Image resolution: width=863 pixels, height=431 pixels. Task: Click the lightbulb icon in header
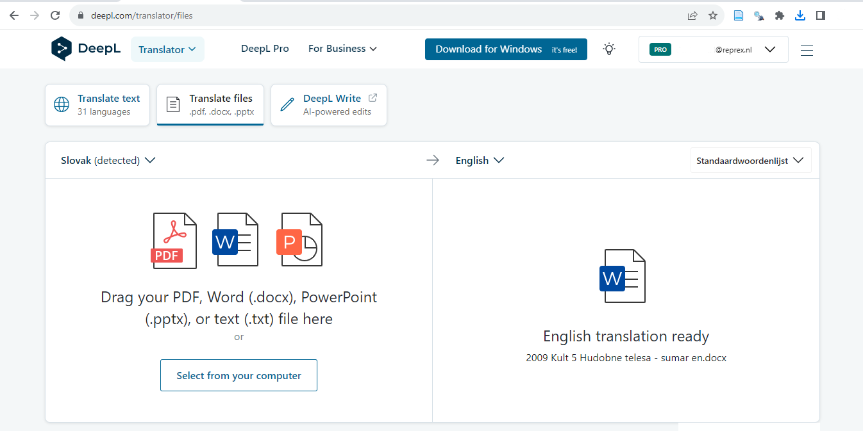coord(609,49)
